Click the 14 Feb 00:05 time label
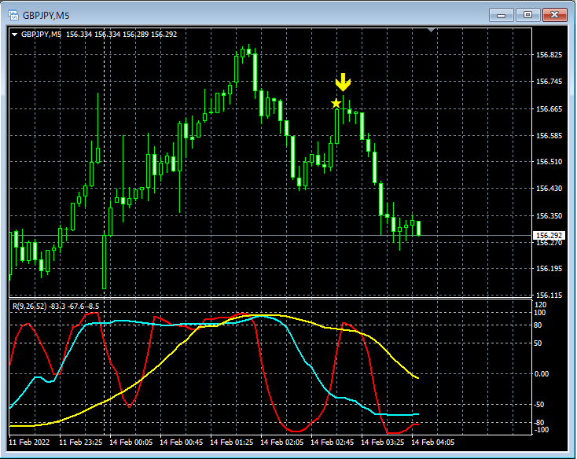Image resolution: width=577 pixels, height=459 pixels. tap(131, 442)
